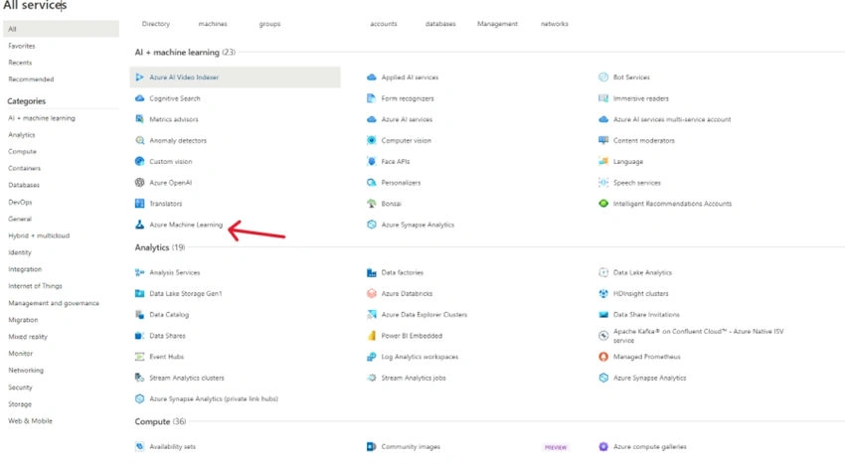Screen dimensions: 845x465
Task: Select the Analytics category in sidebar
Action: click(22, 135)
